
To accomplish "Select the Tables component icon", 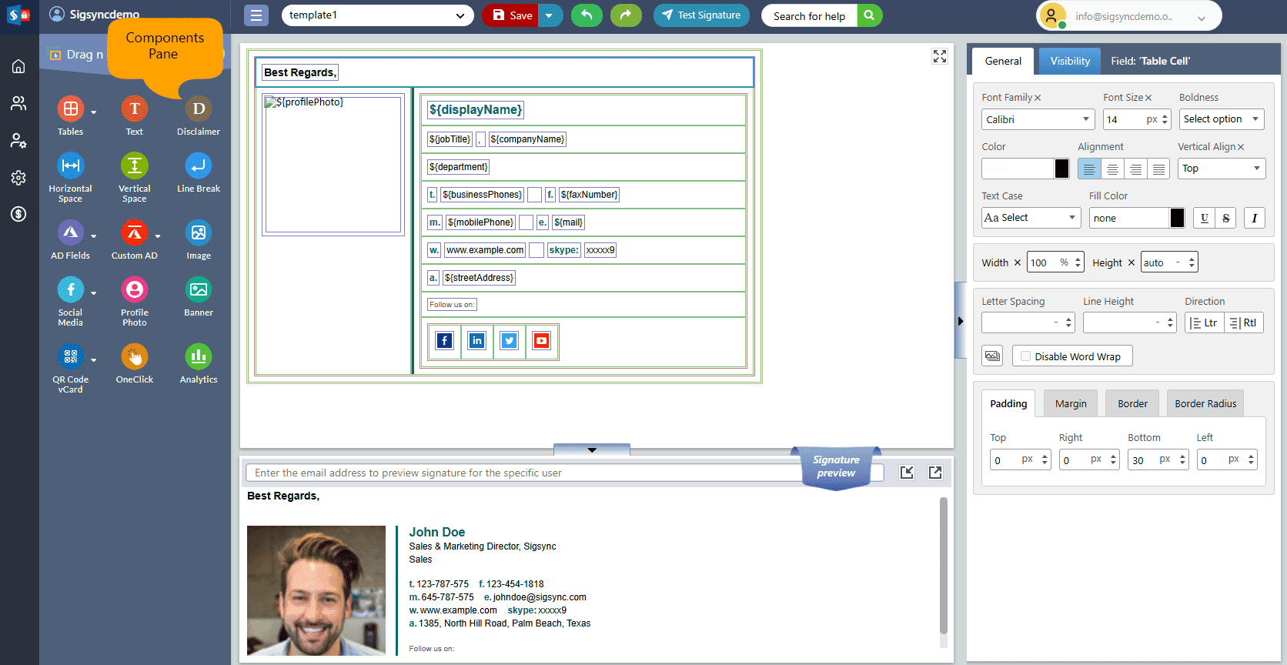I will tap(70, 109).
